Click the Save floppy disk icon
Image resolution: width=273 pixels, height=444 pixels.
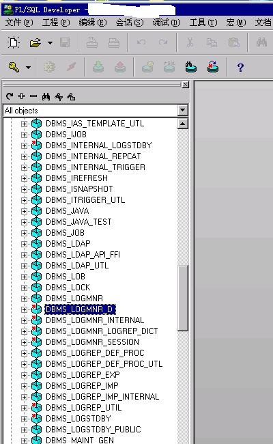pos(65,43)
